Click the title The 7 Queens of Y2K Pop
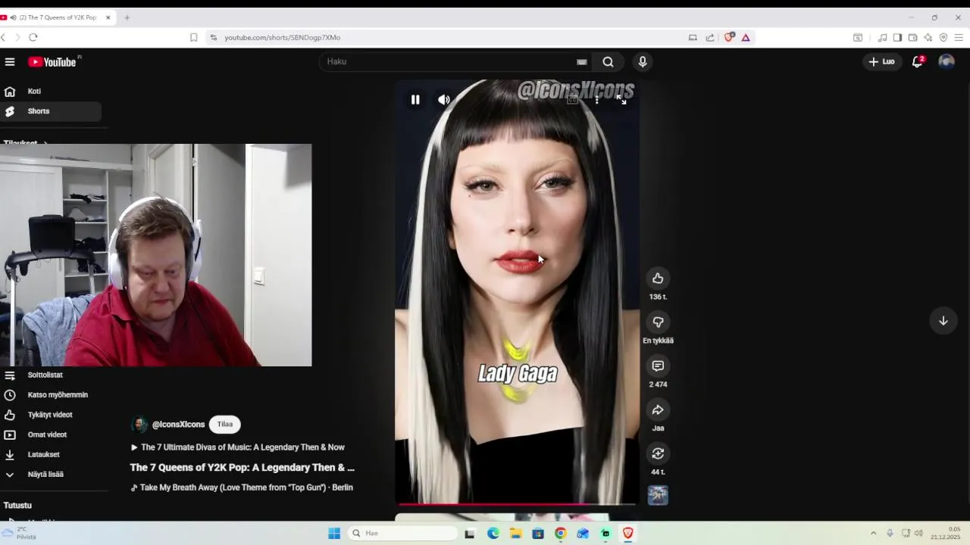Screen dimensions: 970x545 click(x=242, y=468)
